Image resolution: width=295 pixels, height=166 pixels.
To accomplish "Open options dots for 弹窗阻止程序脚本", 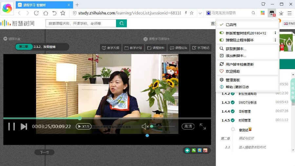I will pyautogui.click(x=275, y=40).
